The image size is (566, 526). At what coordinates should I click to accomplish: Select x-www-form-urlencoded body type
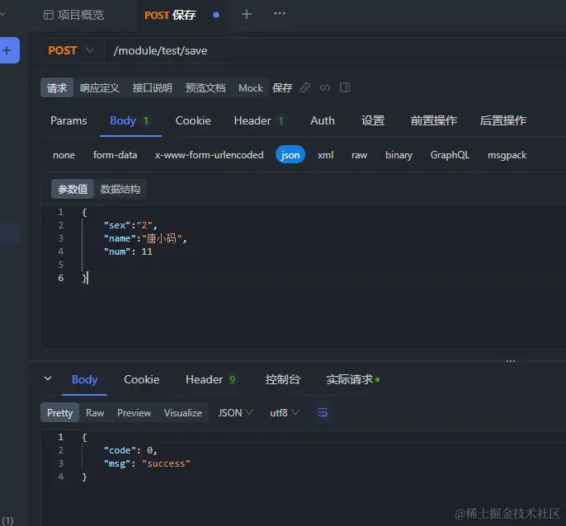210,155
